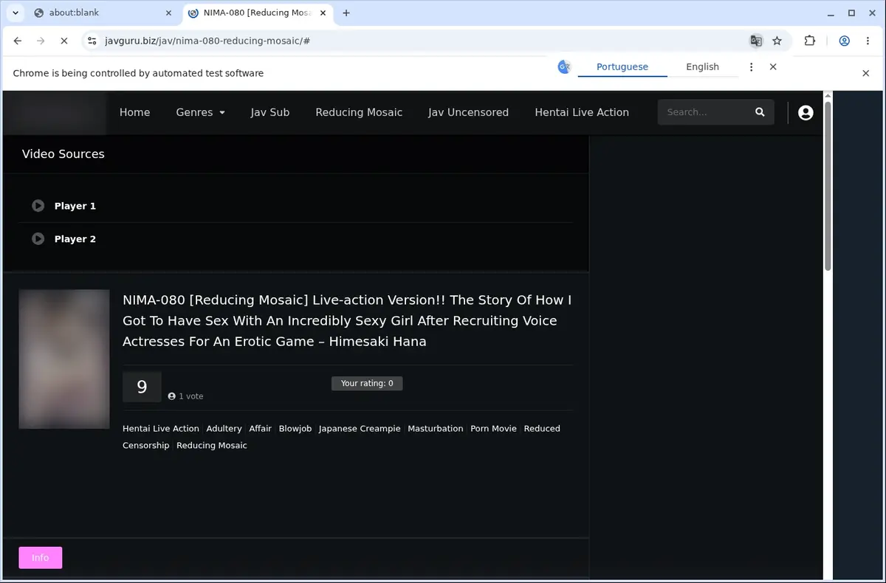Open the Reducing Mosaic tag link below title
The image size is (886, 583).
tap(212, 446)
